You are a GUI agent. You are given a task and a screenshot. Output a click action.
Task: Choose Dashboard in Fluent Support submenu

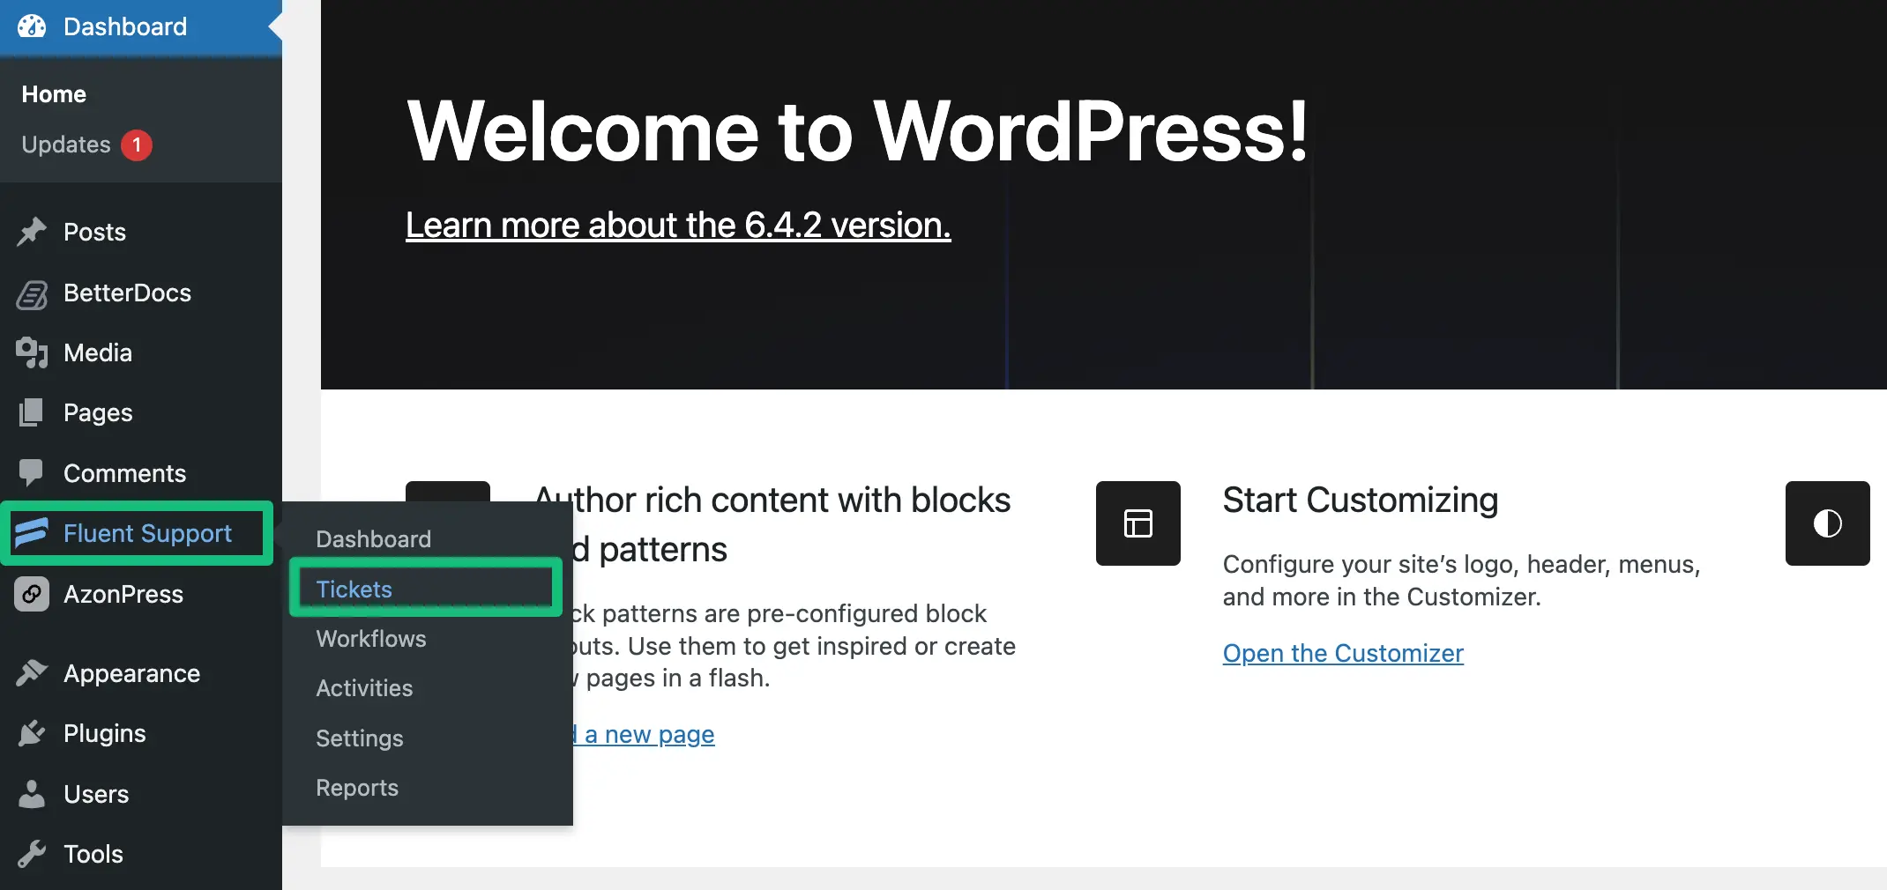pyautogui.click(x=374, y=539)
